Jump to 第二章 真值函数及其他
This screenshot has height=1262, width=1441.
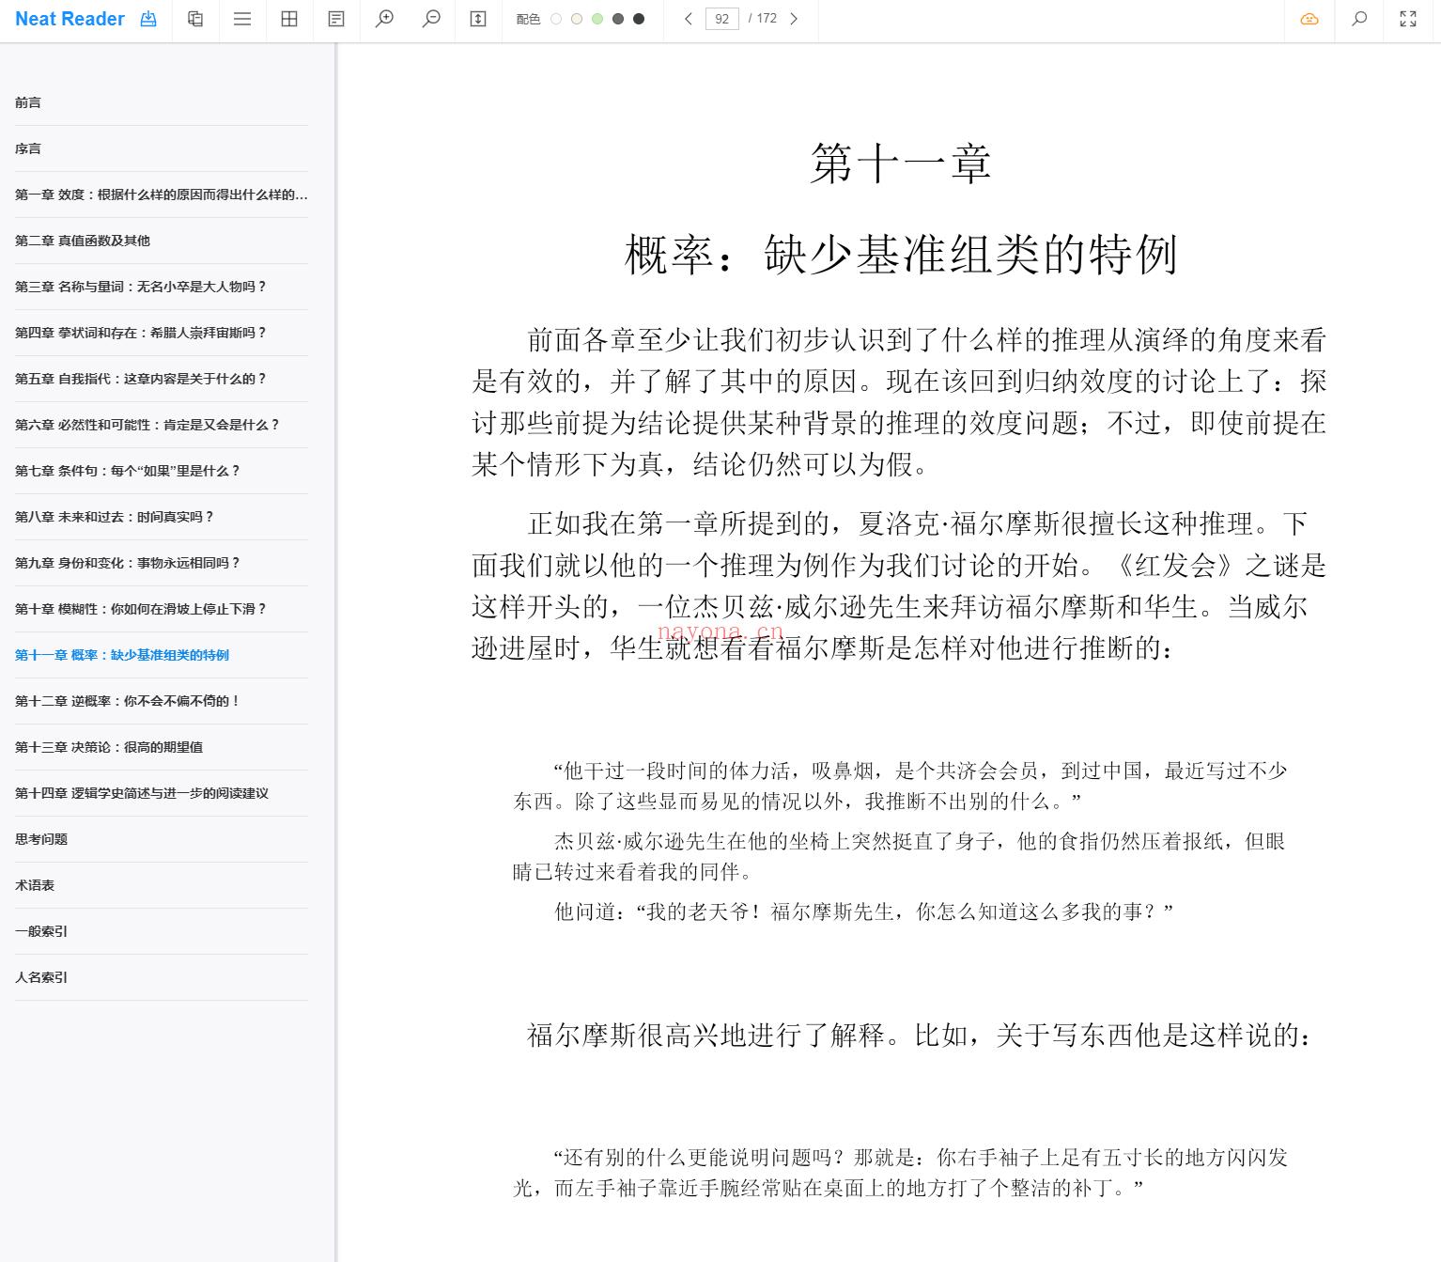coord(161,241)
